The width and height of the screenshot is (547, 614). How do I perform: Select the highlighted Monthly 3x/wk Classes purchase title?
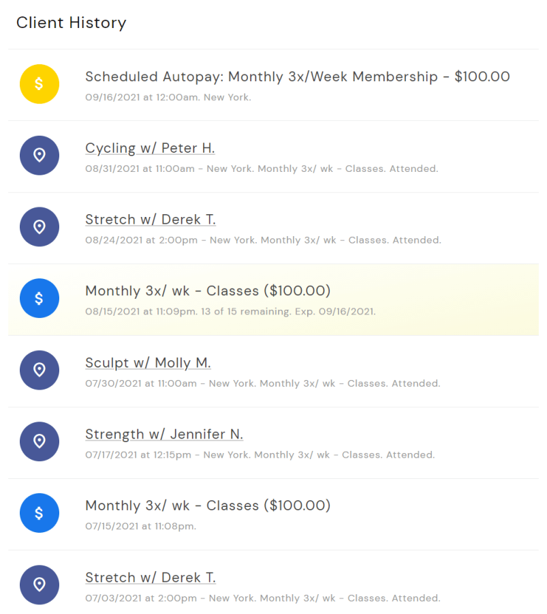coord(208,291)
